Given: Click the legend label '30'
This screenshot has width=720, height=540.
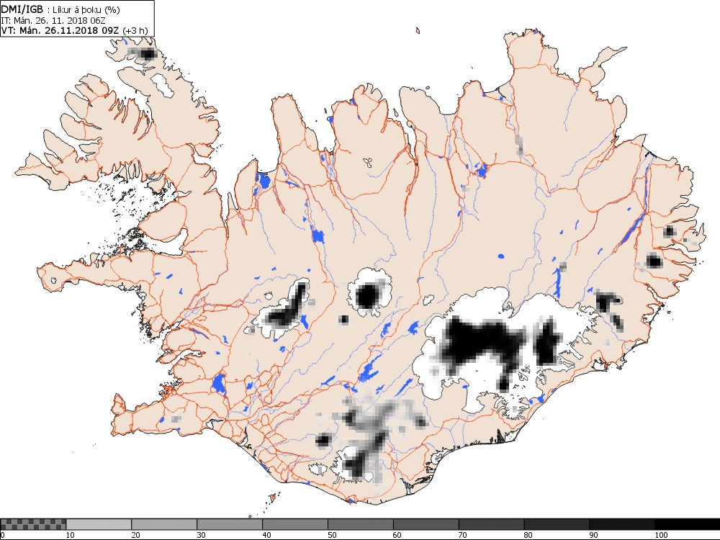Looking at the screenshot, I should tap(201, 535).
